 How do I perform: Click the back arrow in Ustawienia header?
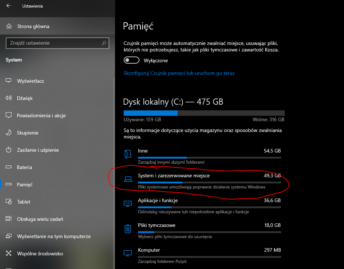9,6
